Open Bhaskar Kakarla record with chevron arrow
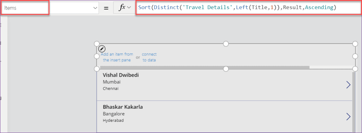 348,116
